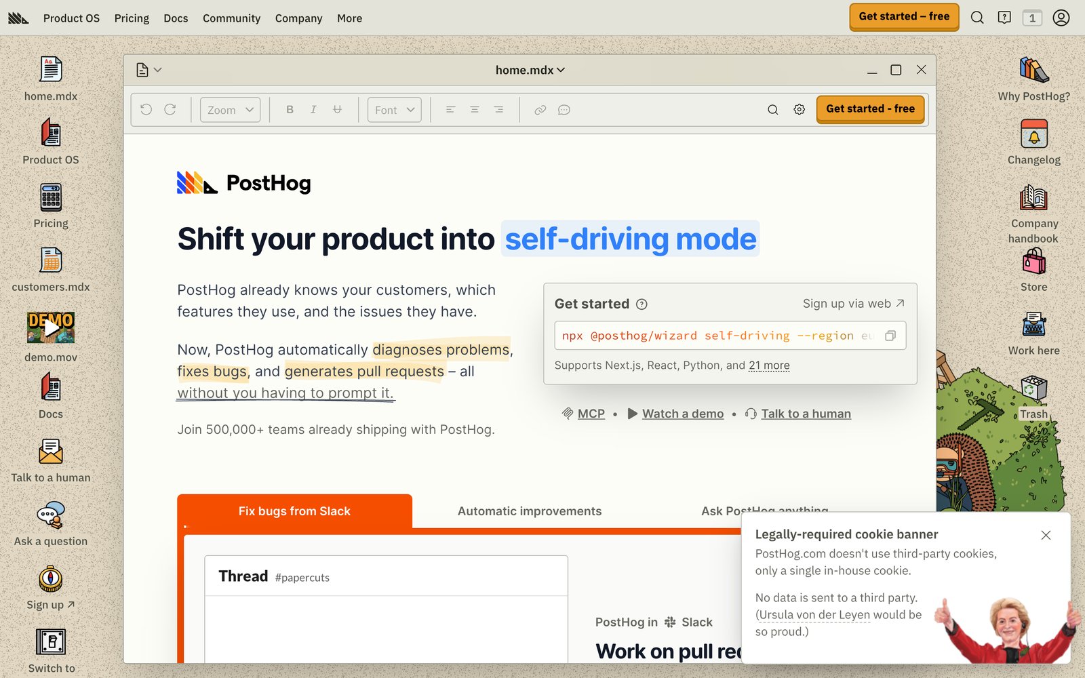Open the Docs menu item
This screenshot has height=678, width=1085.
(176, 18)
